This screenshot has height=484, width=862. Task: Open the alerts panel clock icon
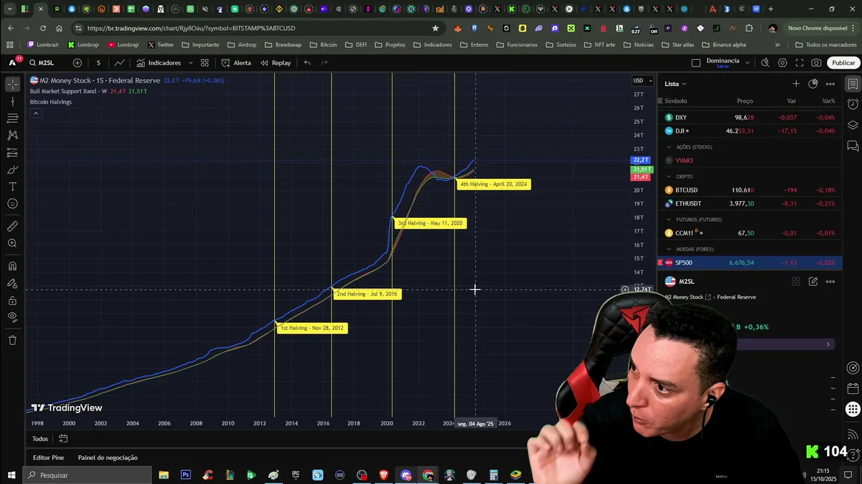(853, 104)
